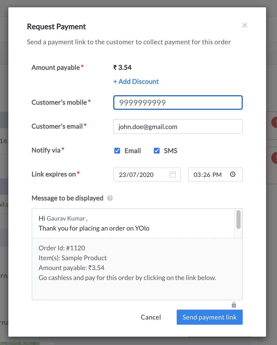Click the Customer's email input field
The height and width of the screenshot is (345, 277).
178,126
